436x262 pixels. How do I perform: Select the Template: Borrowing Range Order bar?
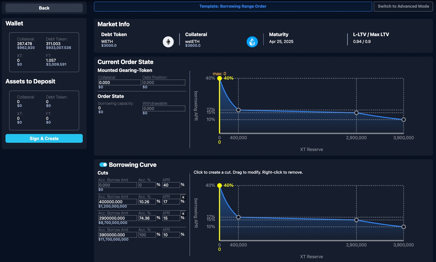coord(233,6)
